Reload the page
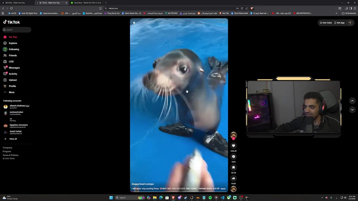The width and height of the screenshot is (358, 201). click(x=11, y=8)
